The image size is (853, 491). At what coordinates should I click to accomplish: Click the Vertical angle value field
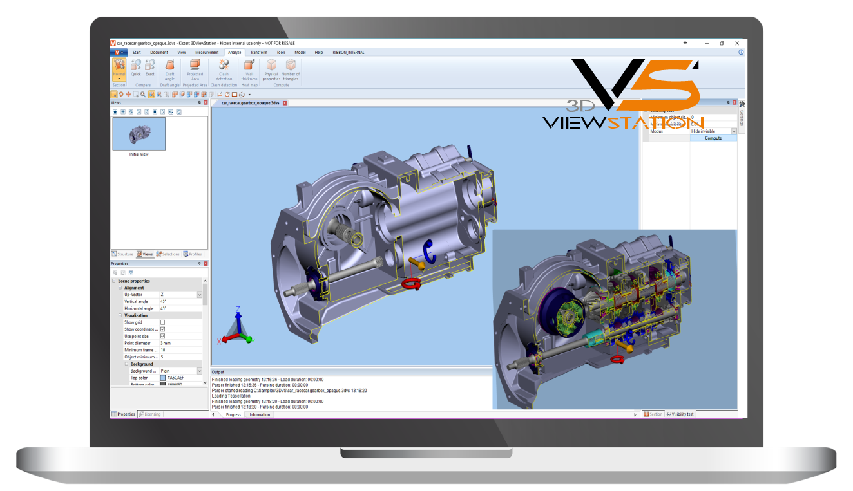coord(180,301)
